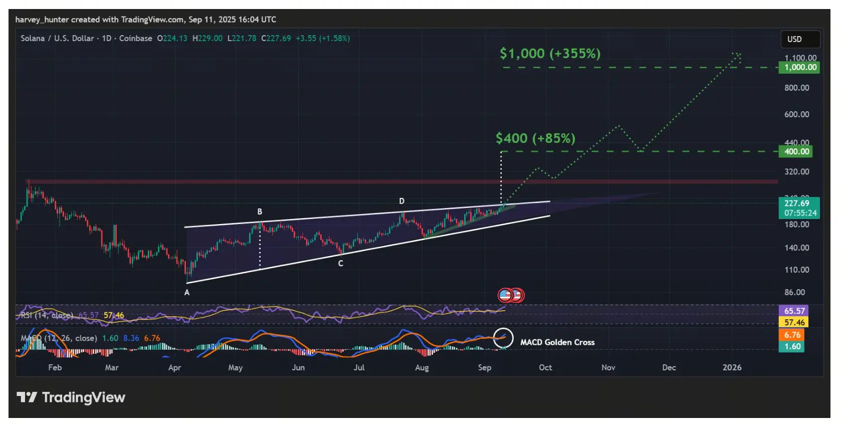
Task: Click the 110.00 price scale value
Action: [x=797, y=270]
